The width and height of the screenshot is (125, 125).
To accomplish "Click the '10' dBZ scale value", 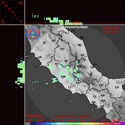I will [x=61, y=120].
